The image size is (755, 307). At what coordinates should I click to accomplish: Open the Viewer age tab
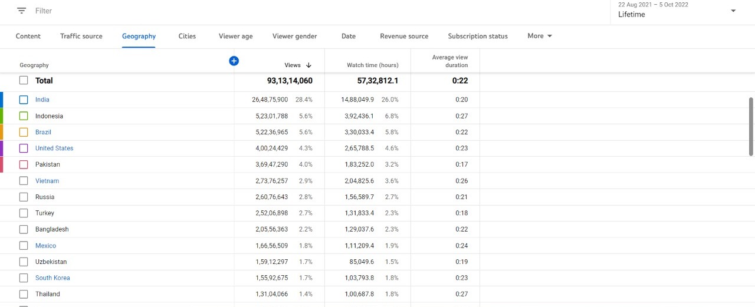coord(235,36)
